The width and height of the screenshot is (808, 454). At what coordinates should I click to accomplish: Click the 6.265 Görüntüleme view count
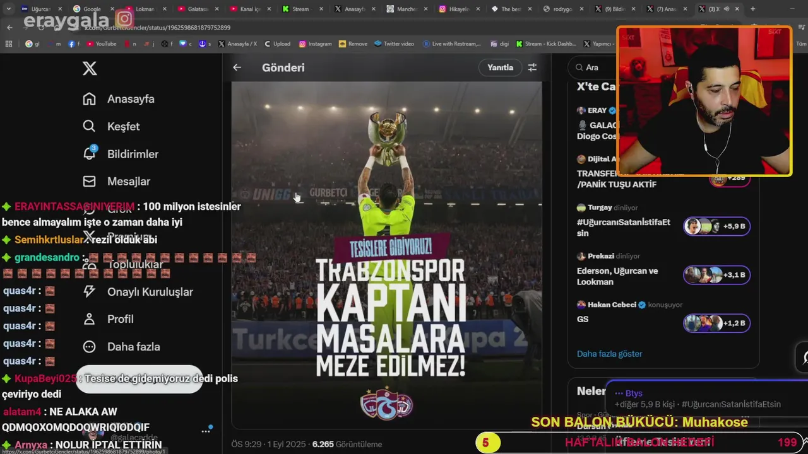347,444
